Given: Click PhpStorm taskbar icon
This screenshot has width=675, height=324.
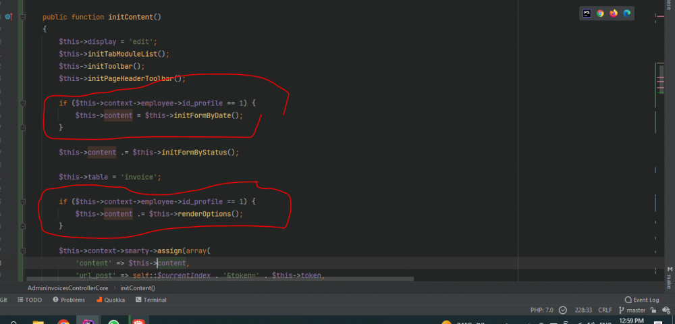Looking at the screenshot, I should (x=88, y=321).
